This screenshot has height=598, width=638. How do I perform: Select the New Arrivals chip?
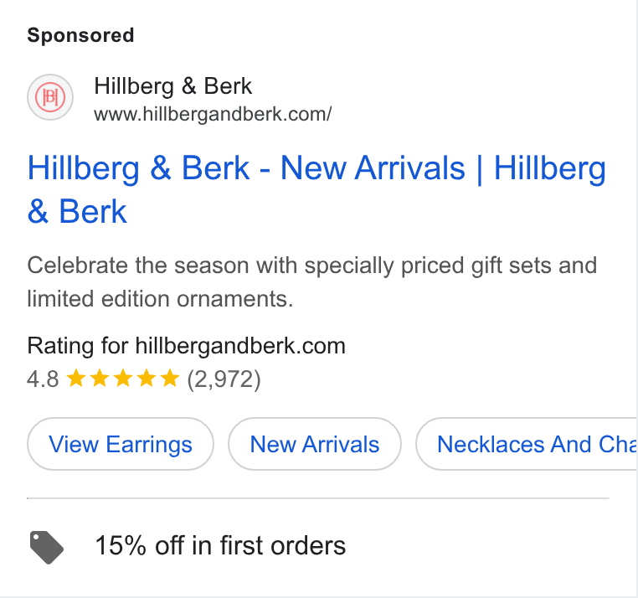pyautogui.click(x=315, y=444)
